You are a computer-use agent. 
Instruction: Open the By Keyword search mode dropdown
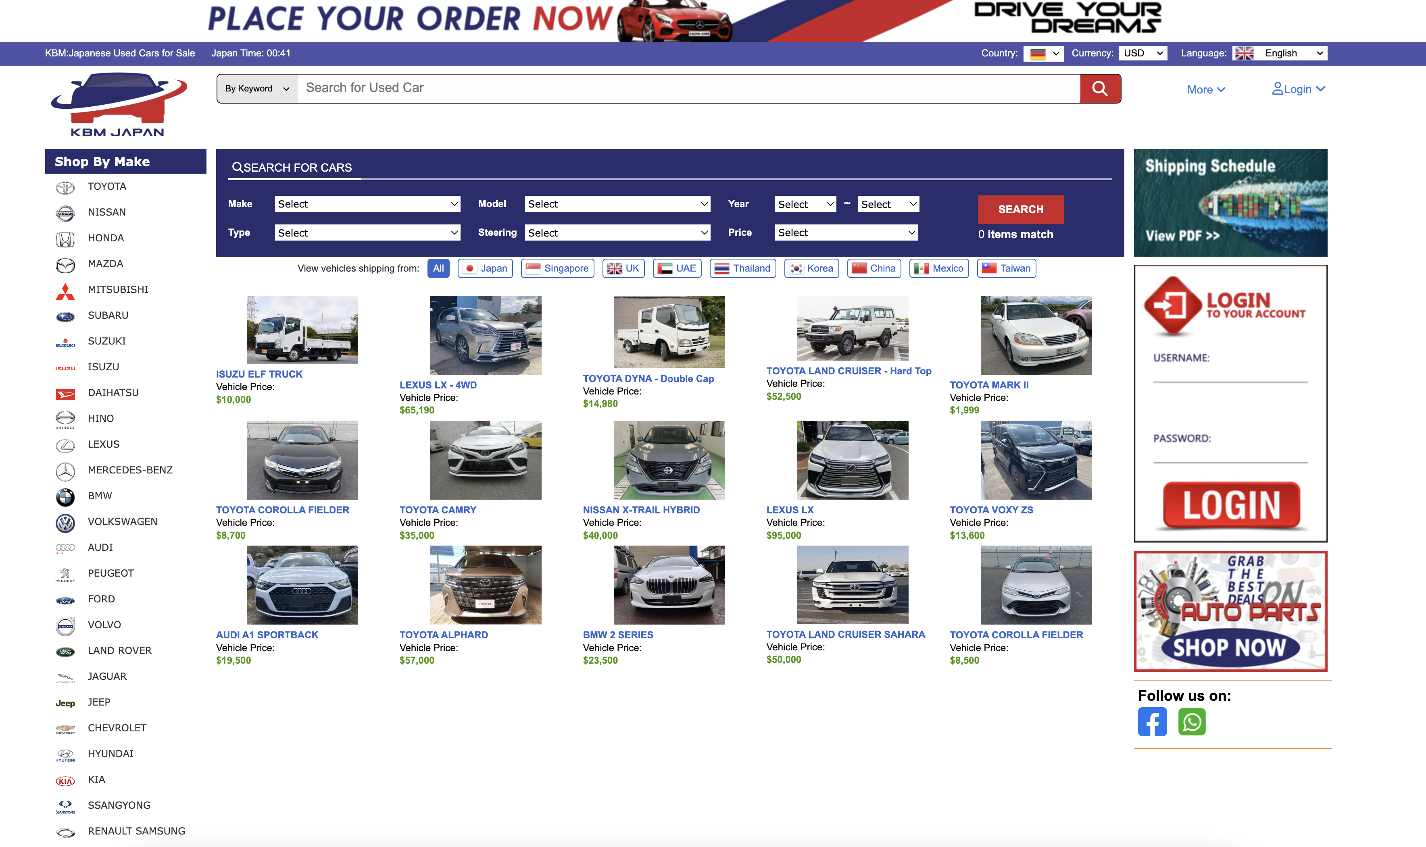point(258,89)
